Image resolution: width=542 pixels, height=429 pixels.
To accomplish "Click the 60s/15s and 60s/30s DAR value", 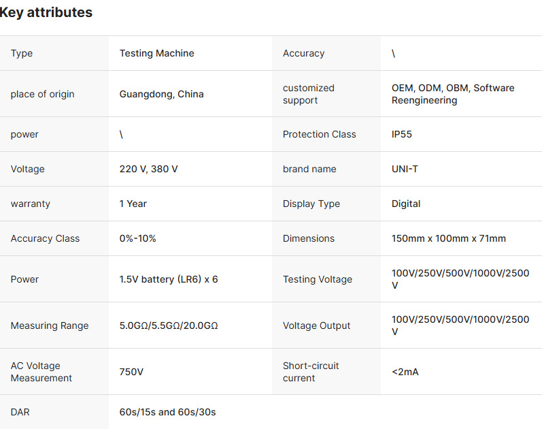I will [x=167, y=412].
